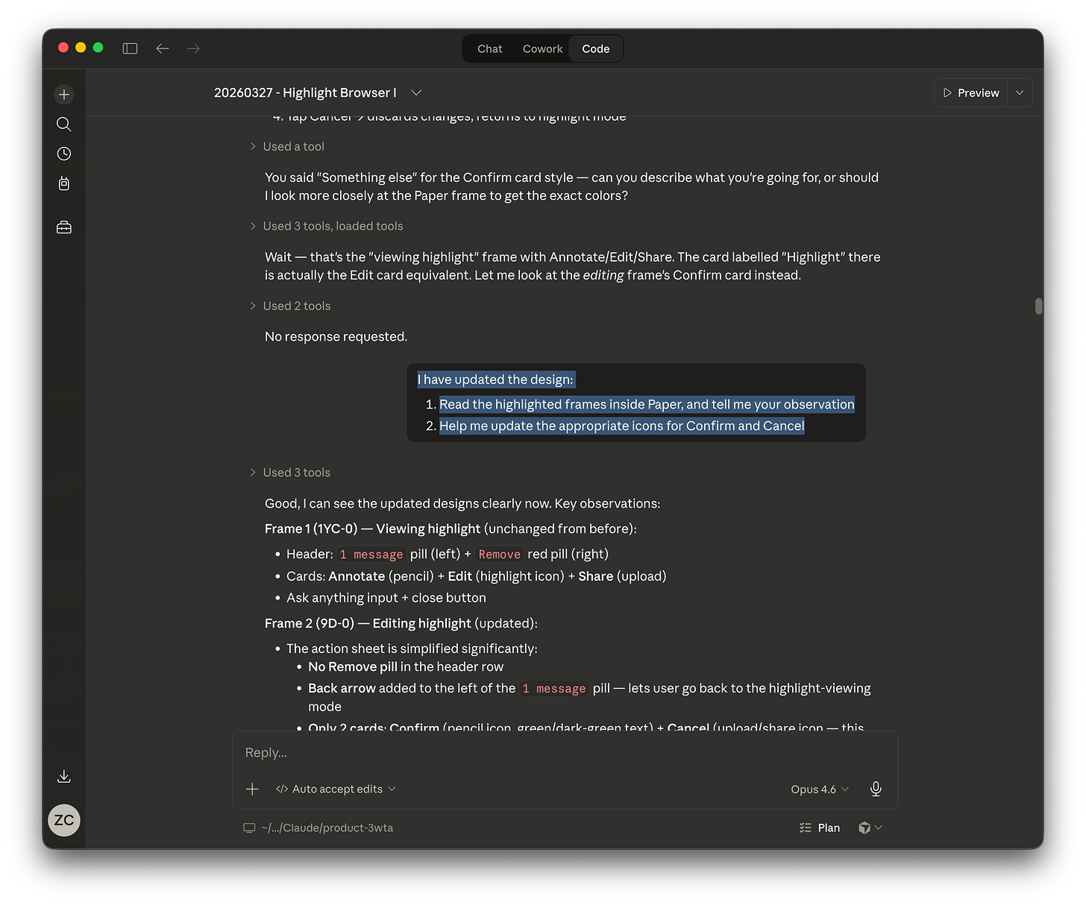The height and width of the screenshot is (905, 1086).
Task: Toggle the sidebar panel icon
Action: 130,48
